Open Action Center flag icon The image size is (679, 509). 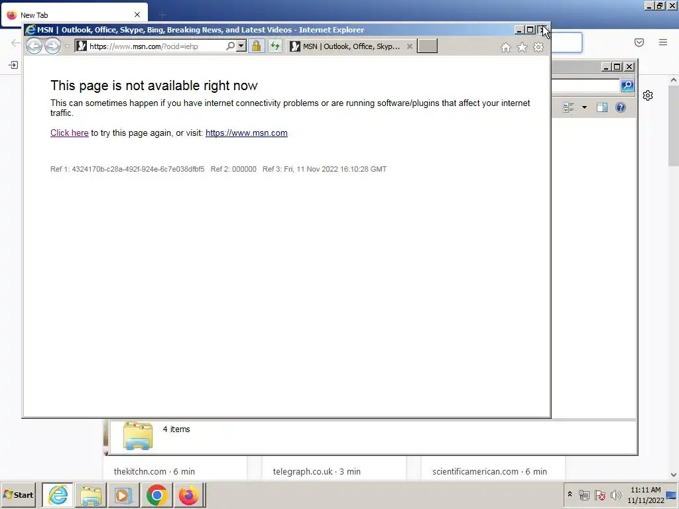click(599, 494)
